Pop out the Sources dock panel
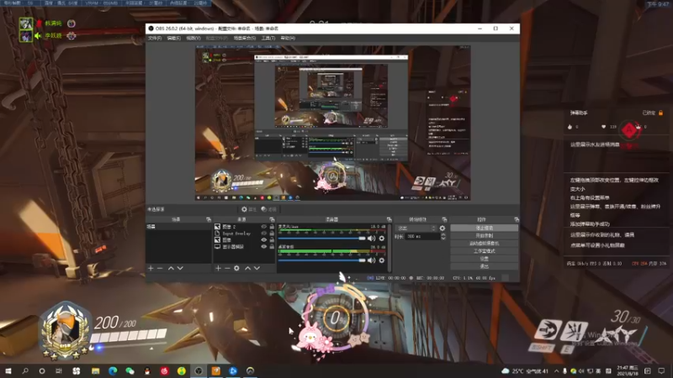 pos(272,219)
